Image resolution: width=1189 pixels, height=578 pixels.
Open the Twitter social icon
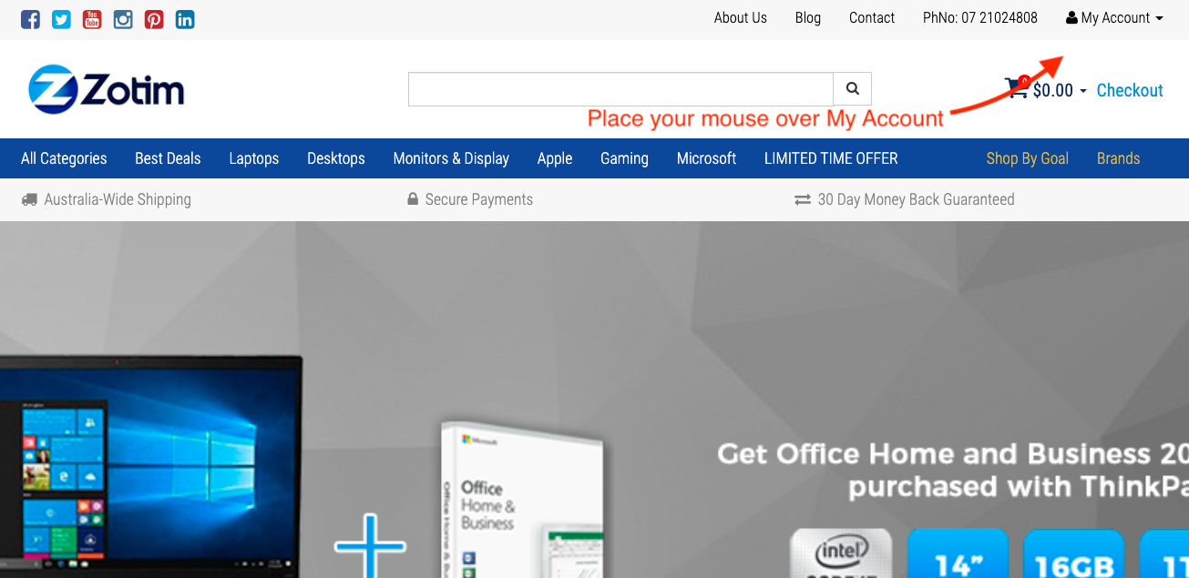(61, 19)
